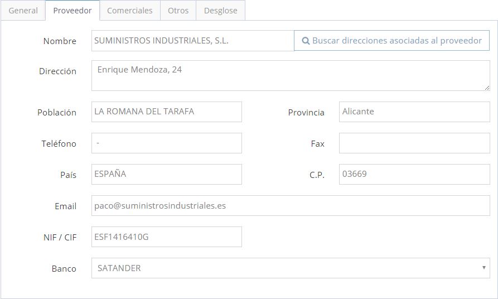
Task: Open the Desglose tab
Action: [x=220, y=11]
